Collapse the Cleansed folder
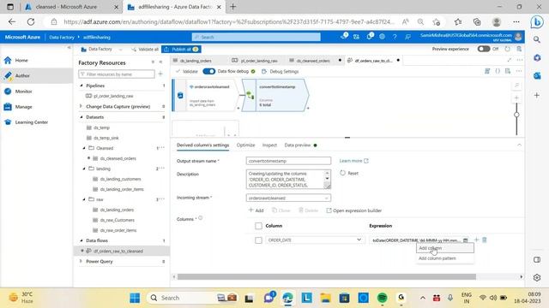Screen dimensions: 549x308 tap(84, 148)
